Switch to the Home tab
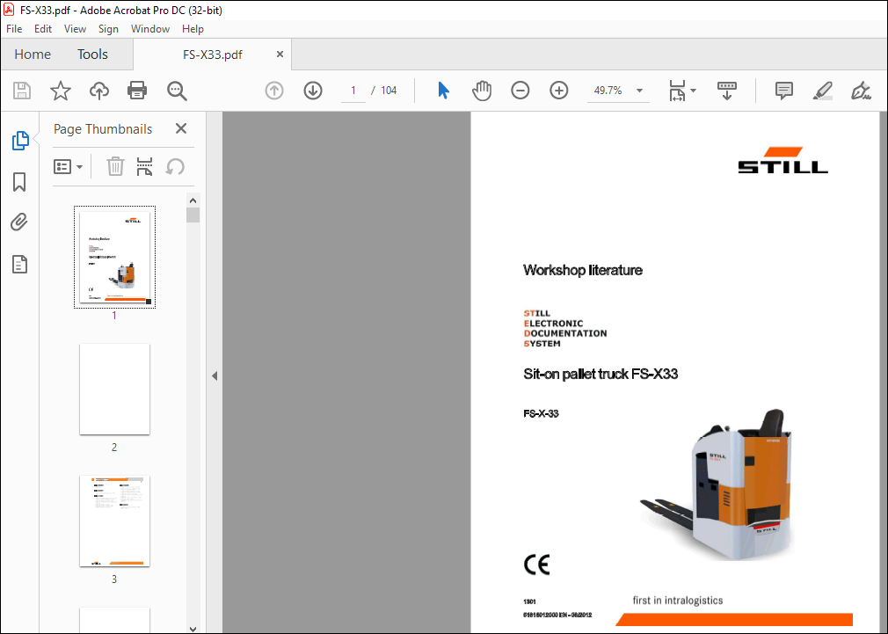Viewport: 888px width, 634px height. (33, 55)
